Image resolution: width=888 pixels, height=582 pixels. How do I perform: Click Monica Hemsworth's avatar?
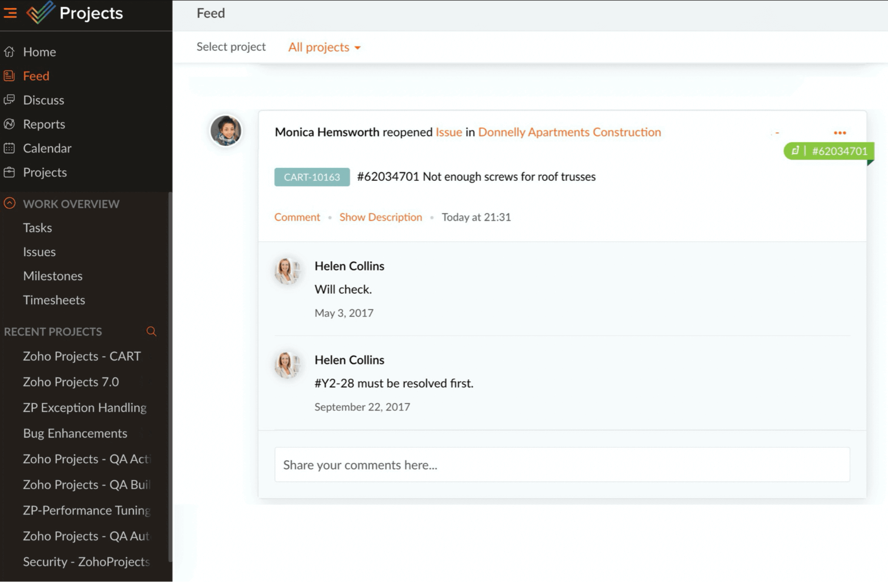click(226, 131)
